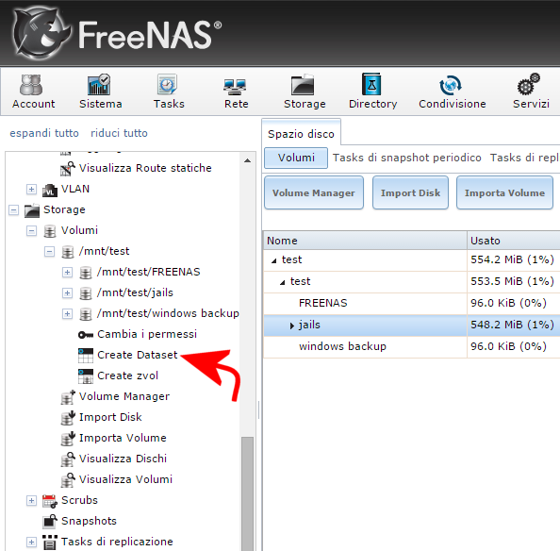Expand the /mnt/test/FREENAS node
Viewport: 560px width, 551px height.
tap(67, 273)
